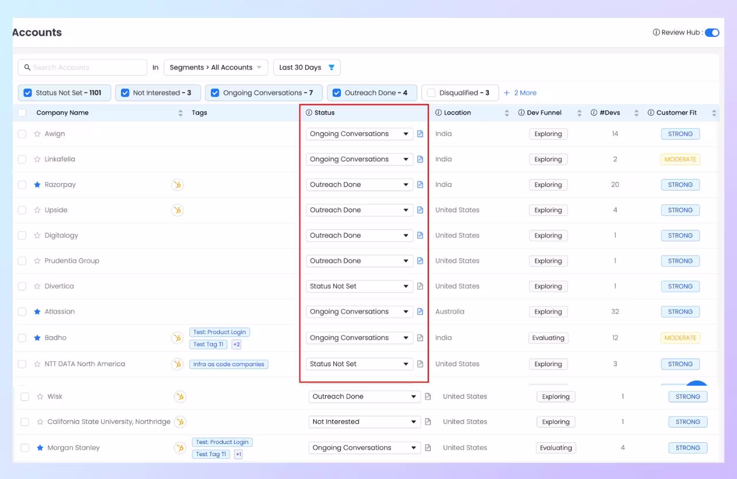Star the Prudentia Group account
The width and height of the screenshot is (737, 479).
(x=37, y=261)
